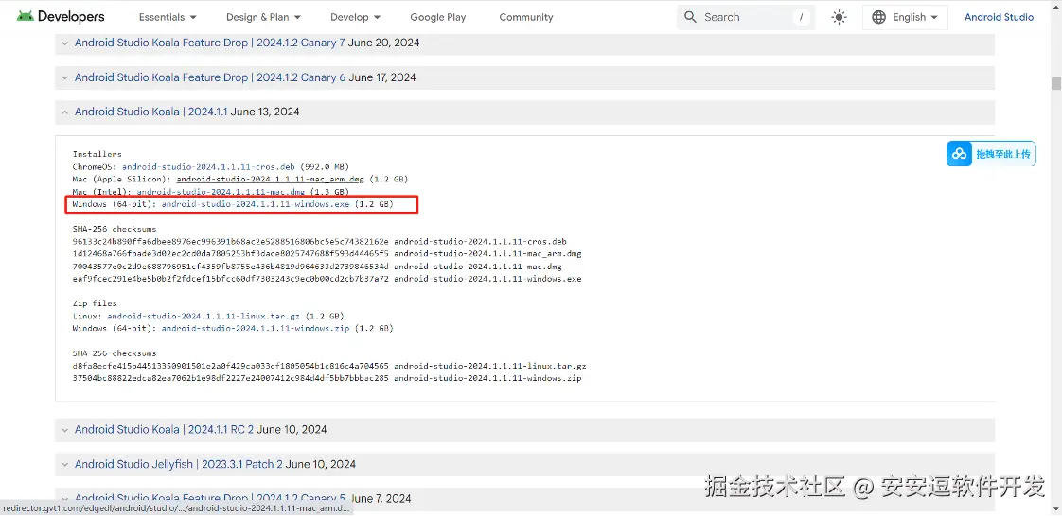This screenshot has height=516, width=1062.
Task: Open the Essentials dropdown menu
Action: click(x=168, y=18)
